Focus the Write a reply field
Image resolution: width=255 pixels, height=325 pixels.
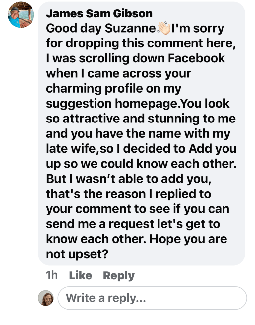coord(152,298)
